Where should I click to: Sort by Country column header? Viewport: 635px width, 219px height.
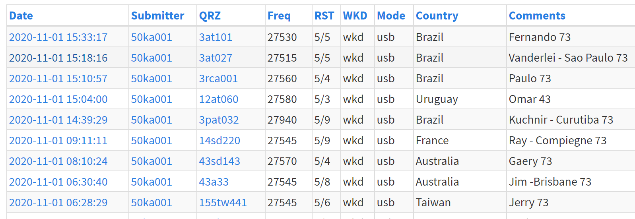tap(437, 16)
